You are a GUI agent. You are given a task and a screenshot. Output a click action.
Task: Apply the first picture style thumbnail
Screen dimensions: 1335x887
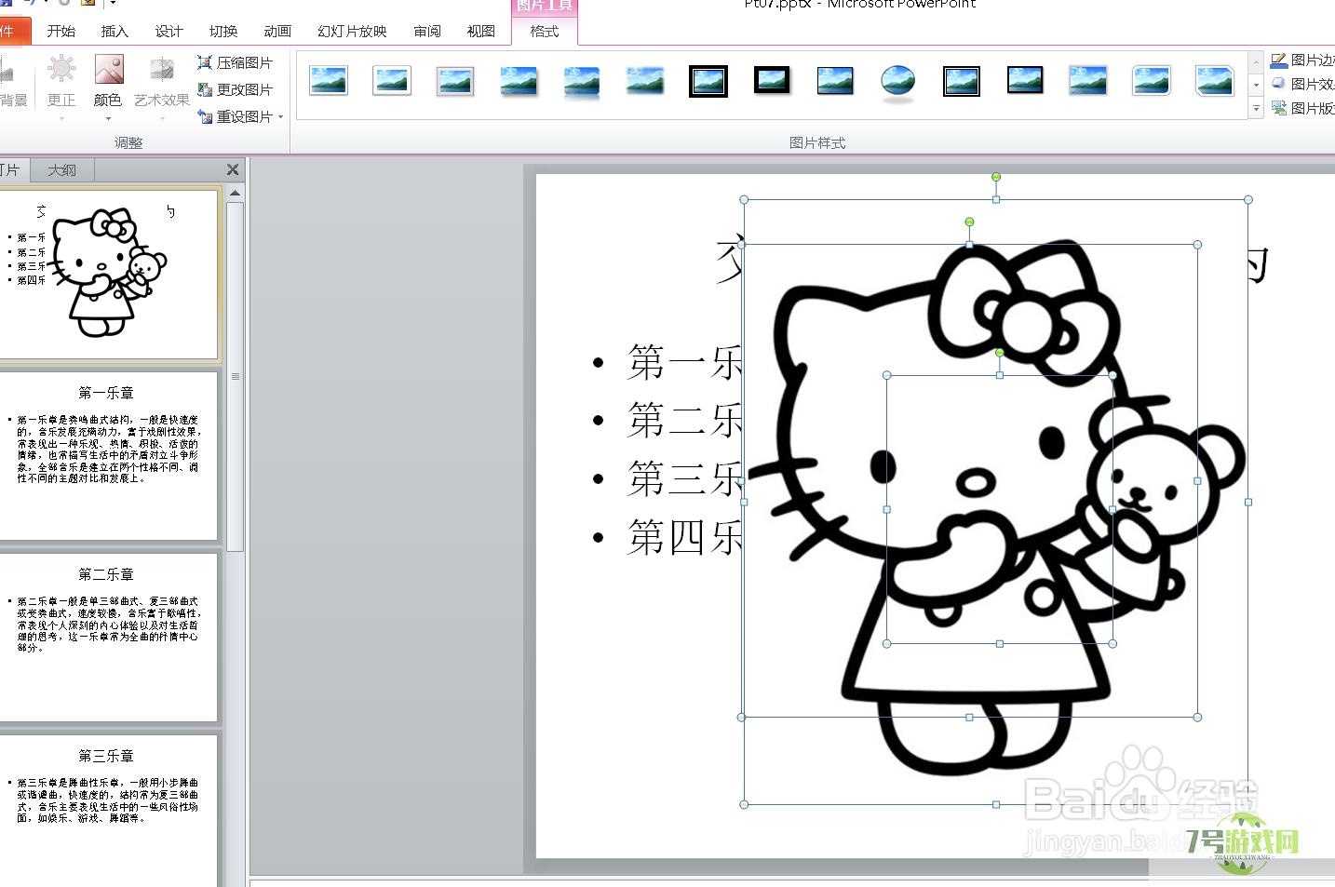tap(329, 81)
